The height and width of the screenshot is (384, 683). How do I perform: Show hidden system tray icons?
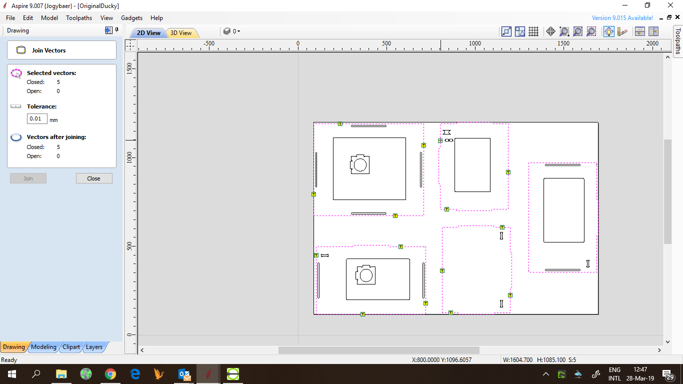(x=545, y=374)
